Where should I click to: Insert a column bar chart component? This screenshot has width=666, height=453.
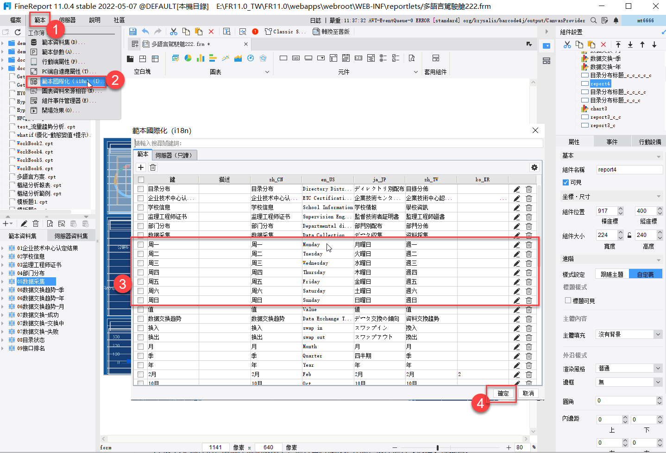[201, 58]
